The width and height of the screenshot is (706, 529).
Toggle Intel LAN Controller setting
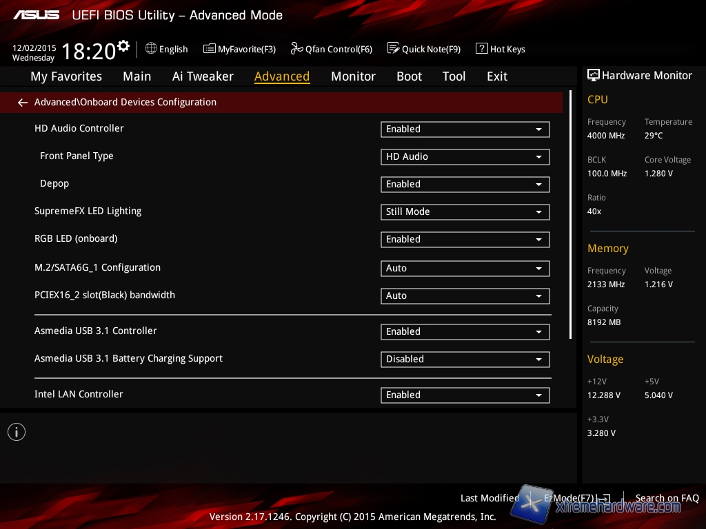(x=465, y=395)
